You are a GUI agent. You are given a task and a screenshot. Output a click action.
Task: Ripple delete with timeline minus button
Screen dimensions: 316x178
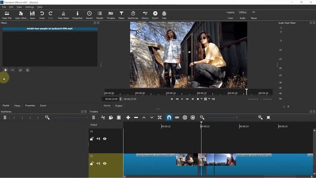136,118
